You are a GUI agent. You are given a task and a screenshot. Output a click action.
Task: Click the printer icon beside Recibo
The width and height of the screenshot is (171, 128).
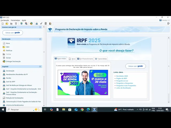4,78
